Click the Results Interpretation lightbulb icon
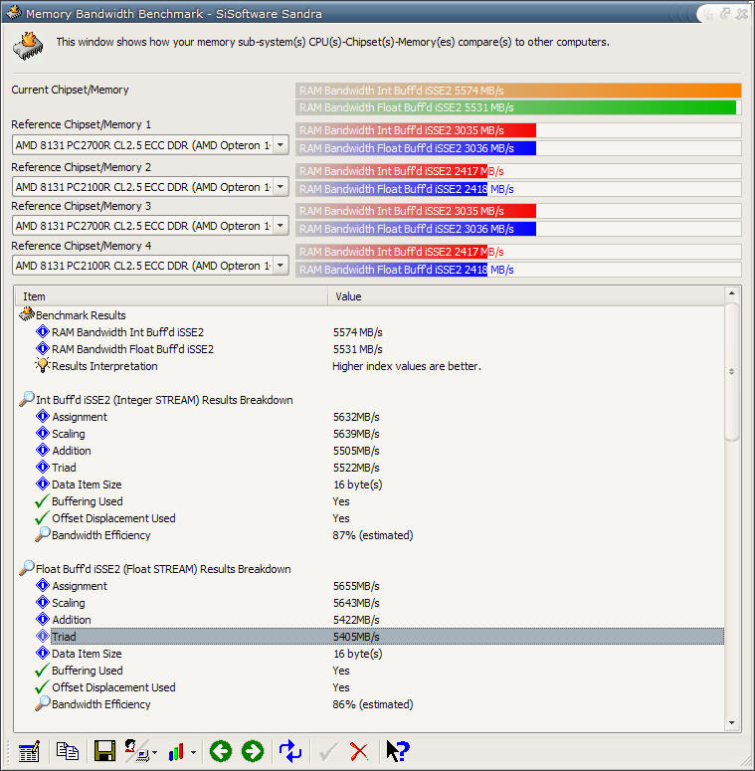Image resolution: width=755 pixels, height=771 pixels. 42,365
